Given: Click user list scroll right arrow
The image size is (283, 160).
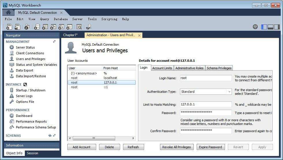Looking at the screenshot, I should click(x=133, y=138).
